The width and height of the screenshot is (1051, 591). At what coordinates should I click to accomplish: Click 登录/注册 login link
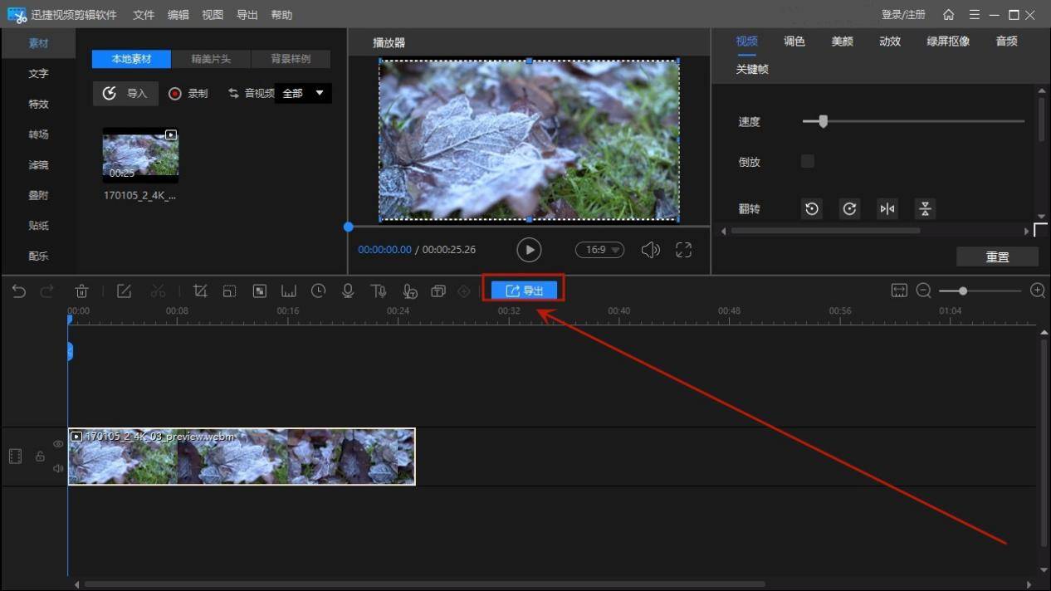coord(903,15)
